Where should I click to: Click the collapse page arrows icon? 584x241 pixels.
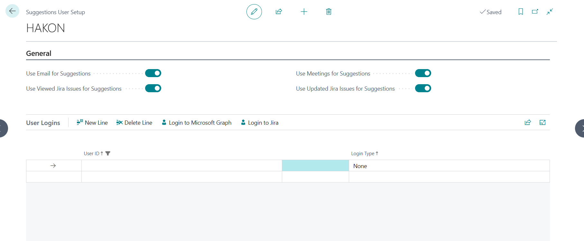tap(550, 12)
